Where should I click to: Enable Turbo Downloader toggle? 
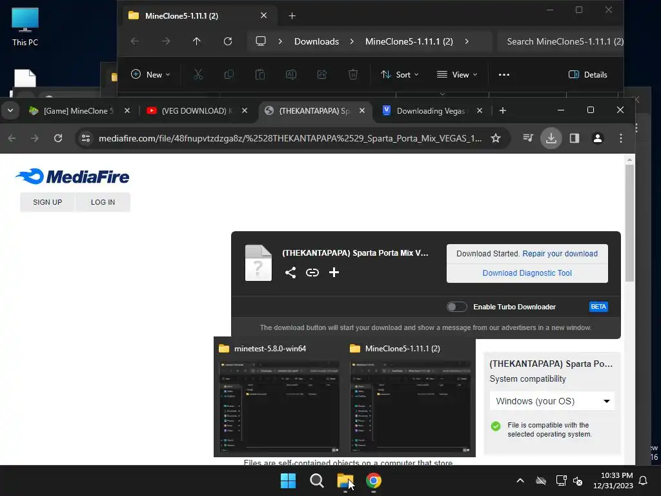point(457,307)
